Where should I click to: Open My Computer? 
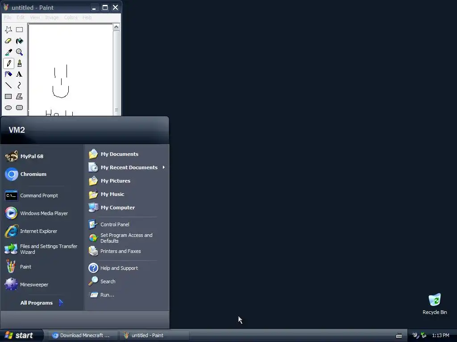click(x=127, y=208)
